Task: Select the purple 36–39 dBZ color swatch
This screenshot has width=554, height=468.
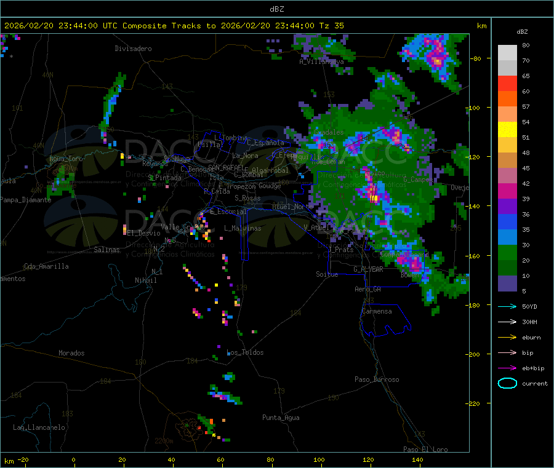Action: [507, 207]
